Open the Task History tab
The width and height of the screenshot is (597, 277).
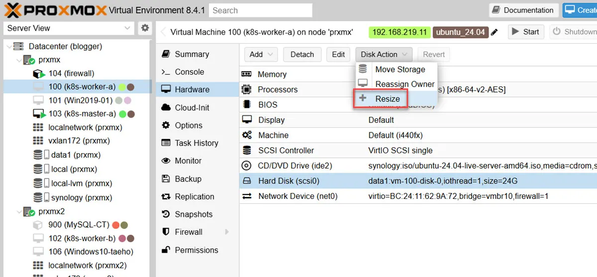pyautogui.click(x=198, y=143)
